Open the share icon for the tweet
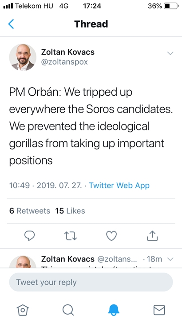 coord(152,236)
